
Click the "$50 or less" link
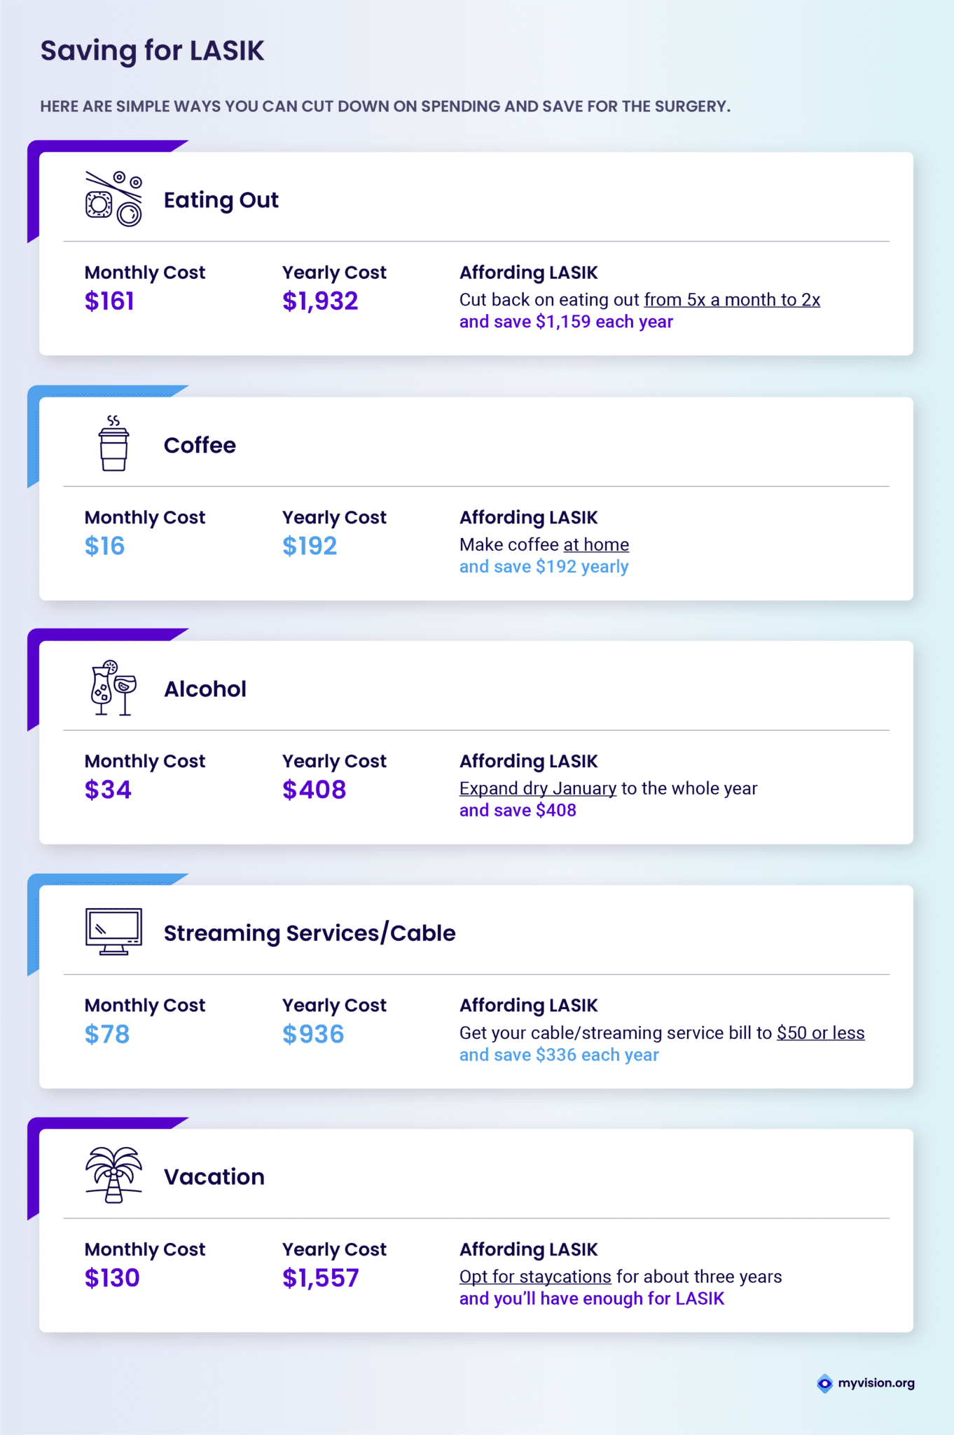pyautogui.click(x=820, y=1033)
